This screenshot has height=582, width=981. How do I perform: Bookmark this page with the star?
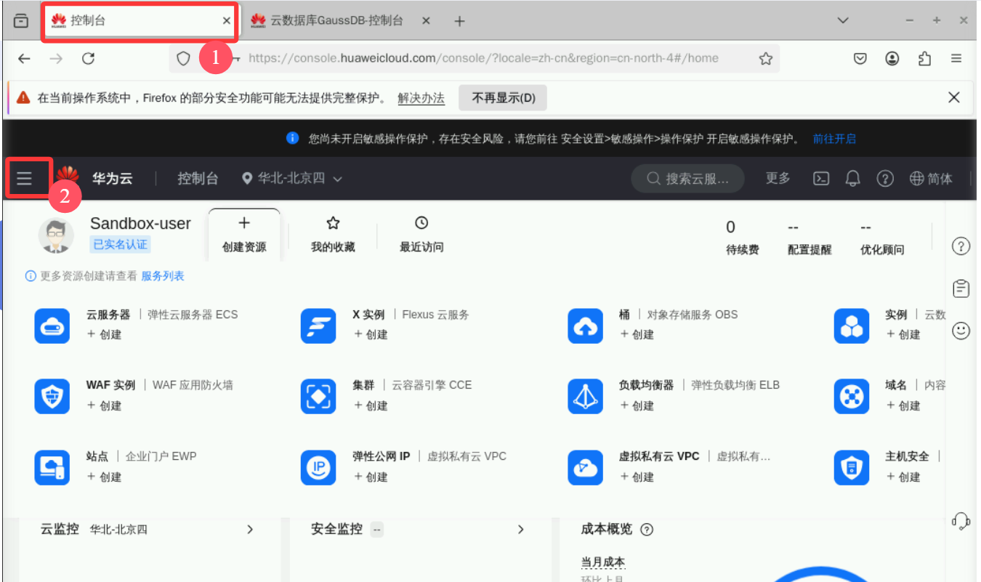point(765,59)
